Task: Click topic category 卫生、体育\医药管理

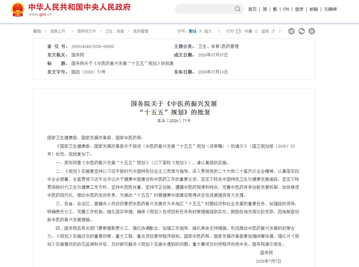Action: 218,46
